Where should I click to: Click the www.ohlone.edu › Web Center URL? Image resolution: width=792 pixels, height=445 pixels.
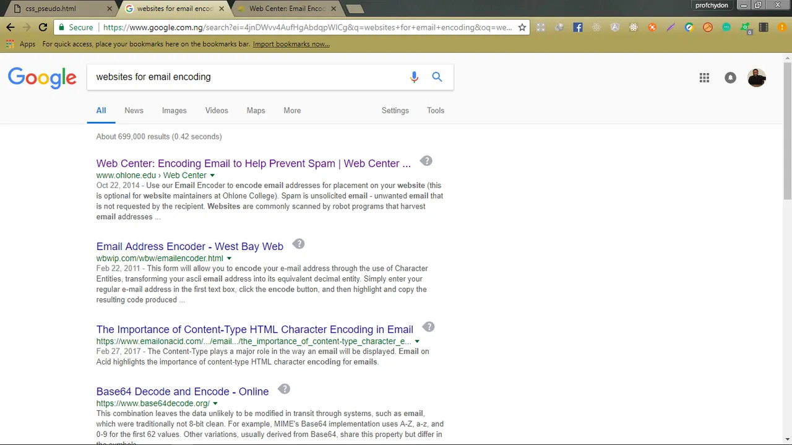pos(151,175)
